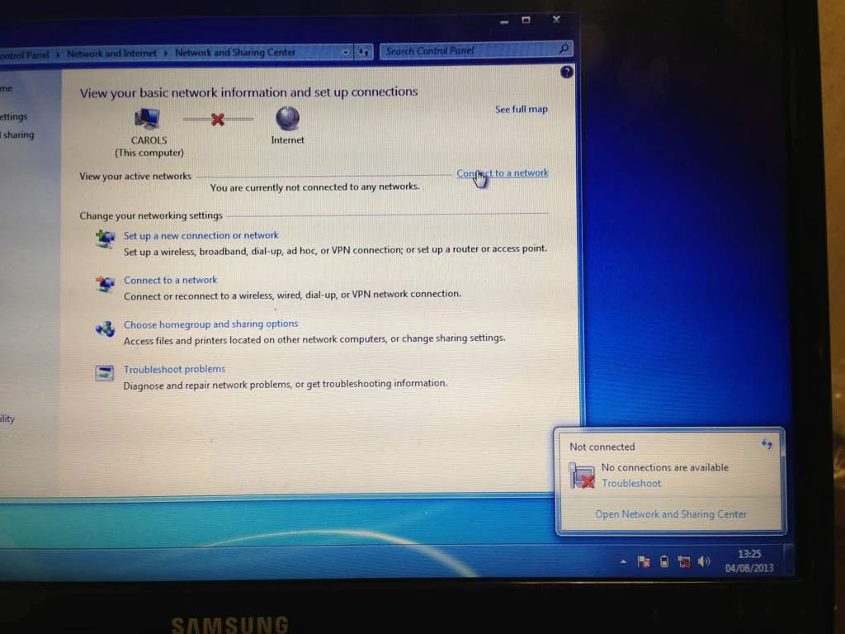Click the volume speaker tray icon
The height and width of the screenshot is (634, 845).
(704, 561)
